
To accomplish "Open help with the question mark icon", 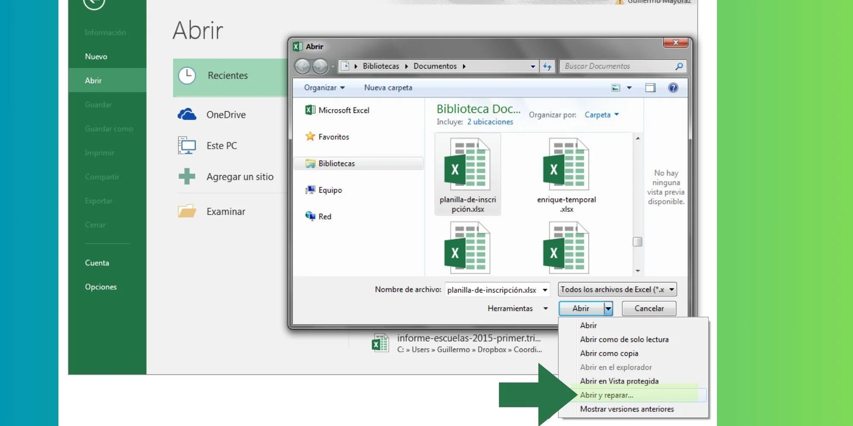I will (673, 88).
